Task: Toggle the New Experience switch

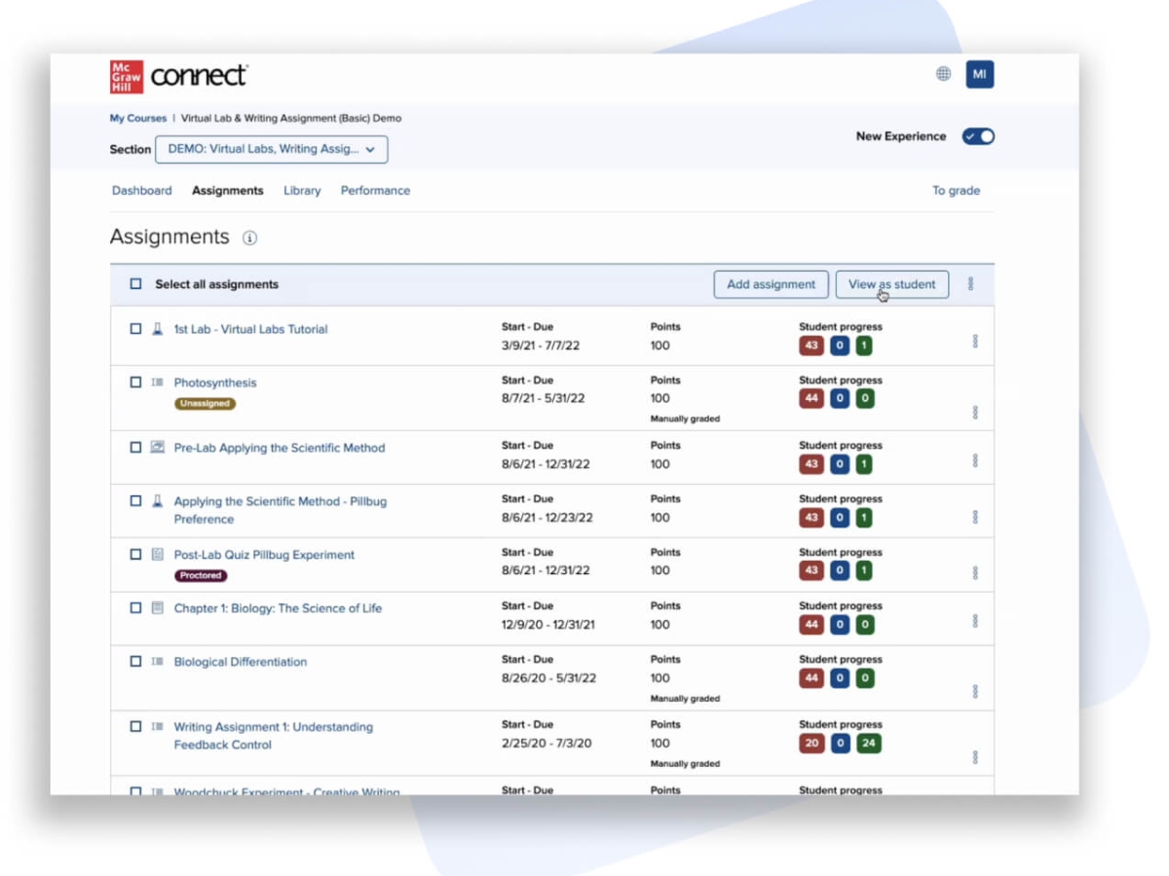Action: 978,136
